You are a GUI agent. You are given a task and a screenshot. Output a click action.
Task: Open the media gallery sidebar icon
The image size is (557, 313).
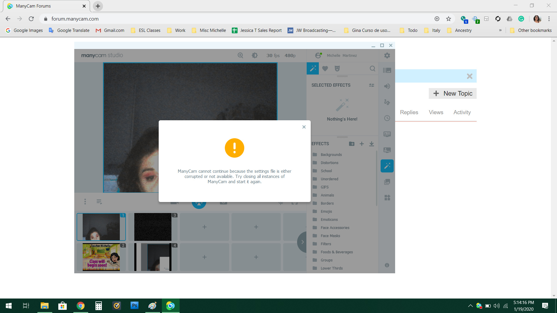coord(387,182)
